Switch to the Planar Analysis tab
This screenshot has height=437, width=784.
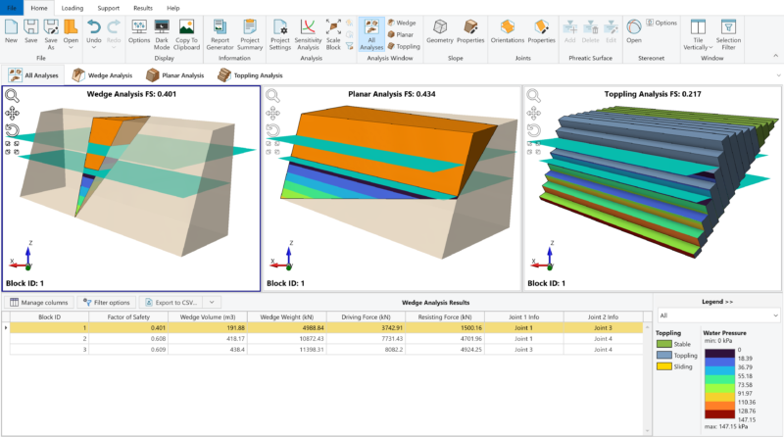click(x=175, y=74)
